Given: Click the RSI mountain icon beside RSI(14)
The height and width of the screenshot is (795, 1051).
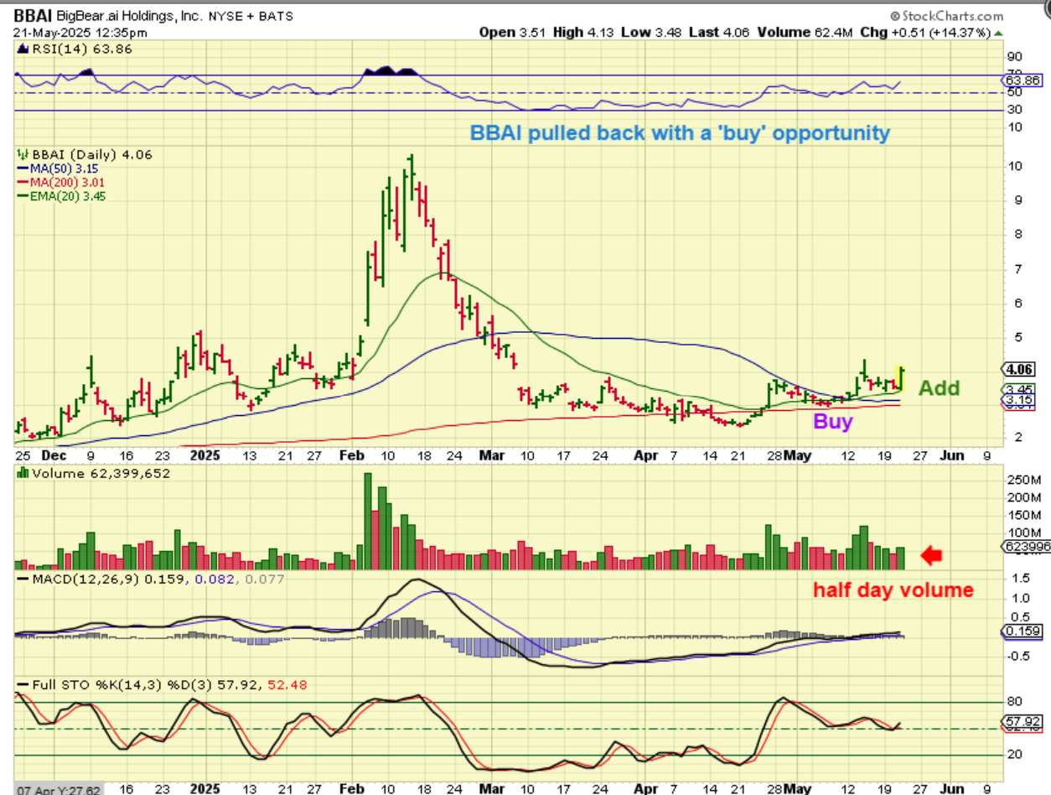Looking at the screenshot, I should (22, 49).
